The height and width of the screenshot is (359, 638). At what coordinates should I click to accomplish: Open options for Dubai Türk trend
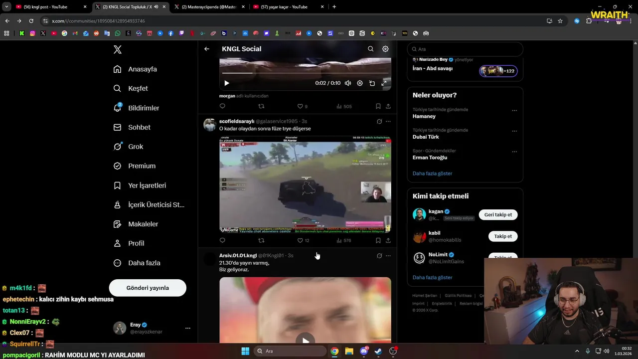pyautogui.click(x=514, y=131)
